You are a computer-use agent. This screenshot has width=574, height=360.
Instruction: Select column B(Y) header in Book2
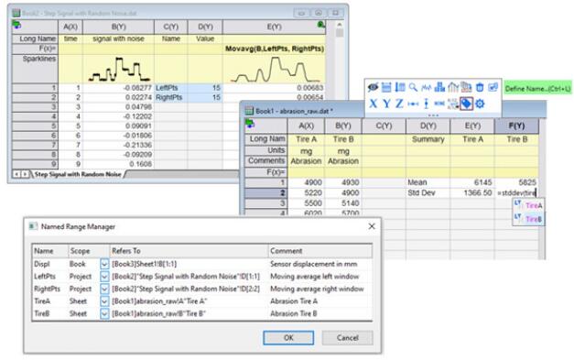119,27
